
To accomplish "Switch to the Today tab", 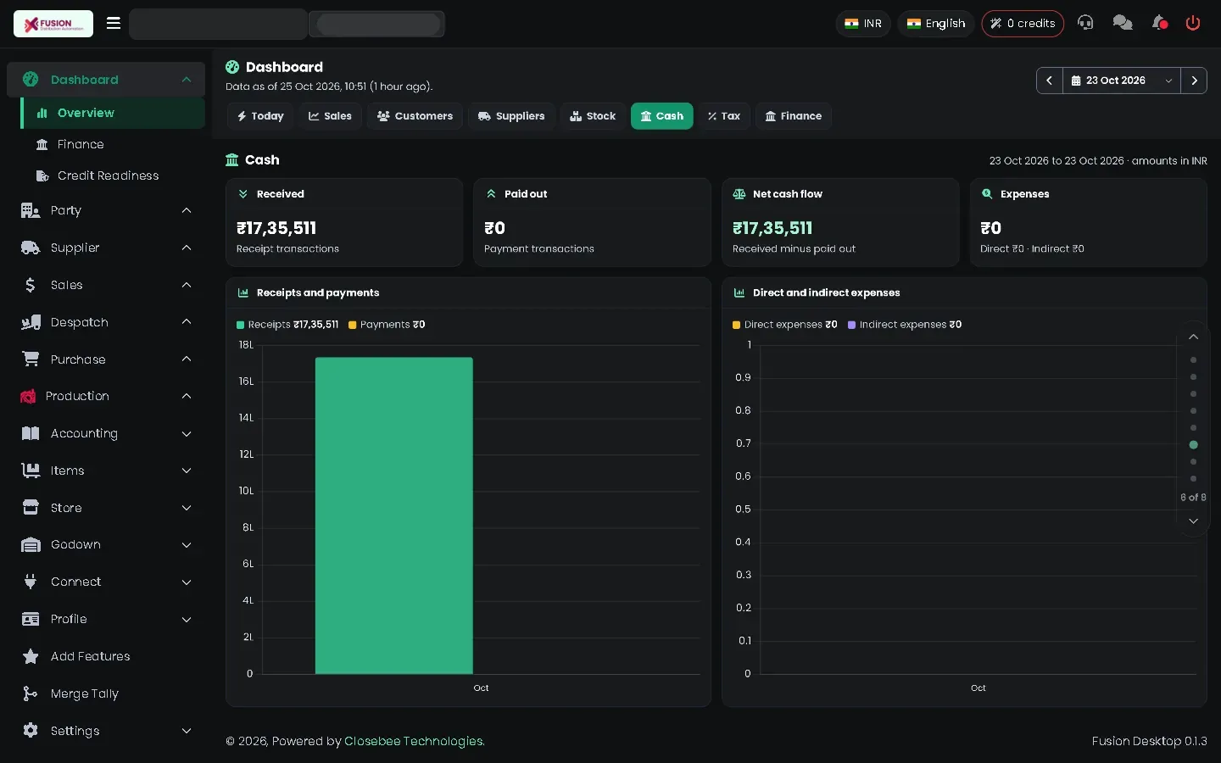I will coord(260,116).
